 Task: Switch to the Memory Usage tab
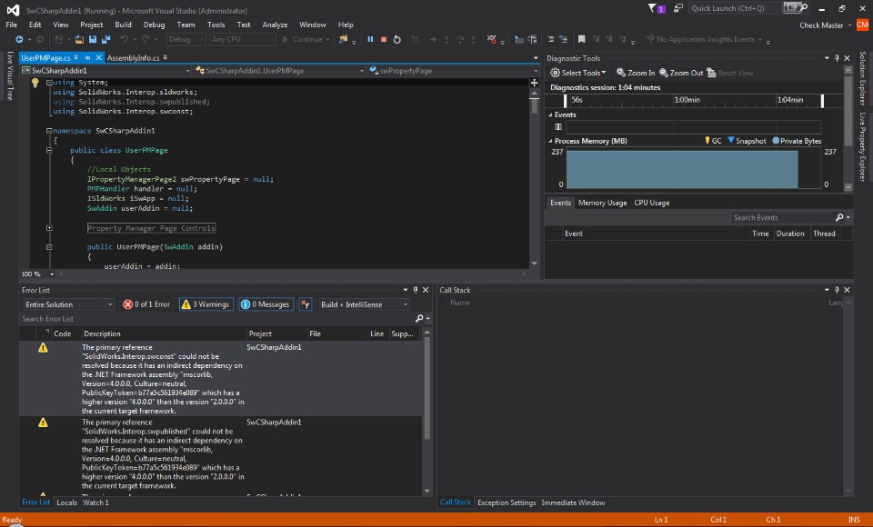[602, 203]
